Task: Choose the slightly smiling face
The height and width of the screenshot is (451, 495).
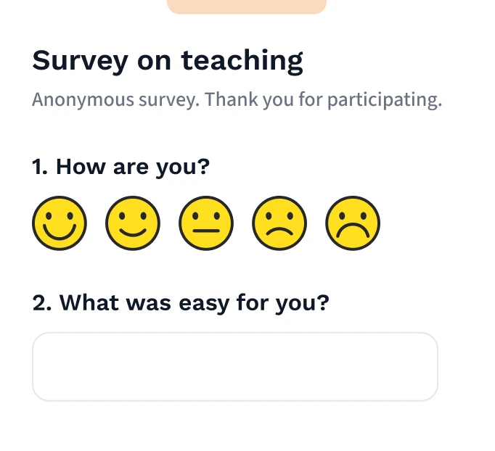Action: click(133, 223)
